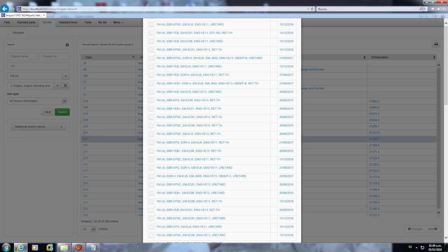Reload the page with the refresh icon

tap(312, 9)
